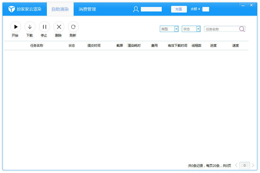Click the next page arrow
260x173 pixels.
[x=253, y=165]
